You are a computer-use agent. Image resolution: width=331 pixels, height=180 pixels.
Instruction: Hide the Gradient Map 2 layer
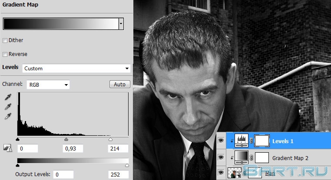[221, 157]
